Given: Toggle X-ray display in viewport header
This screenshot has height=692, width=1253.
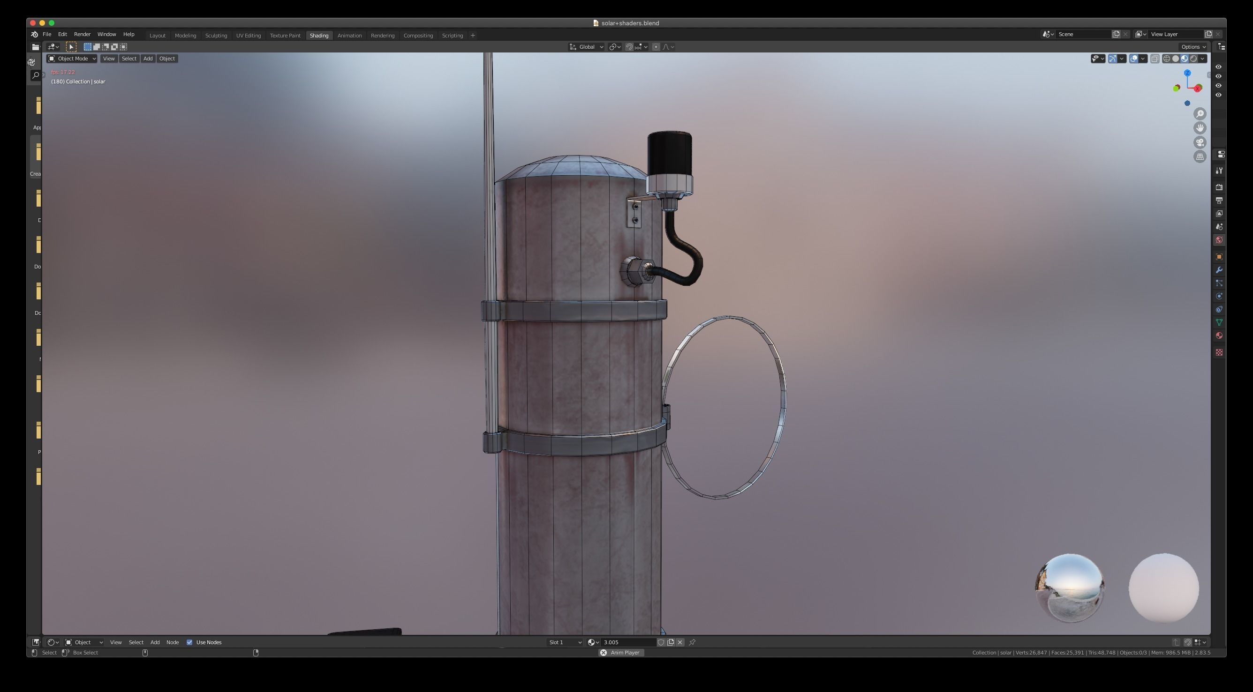Looking at the screenshot, I should coord(1155,59).
